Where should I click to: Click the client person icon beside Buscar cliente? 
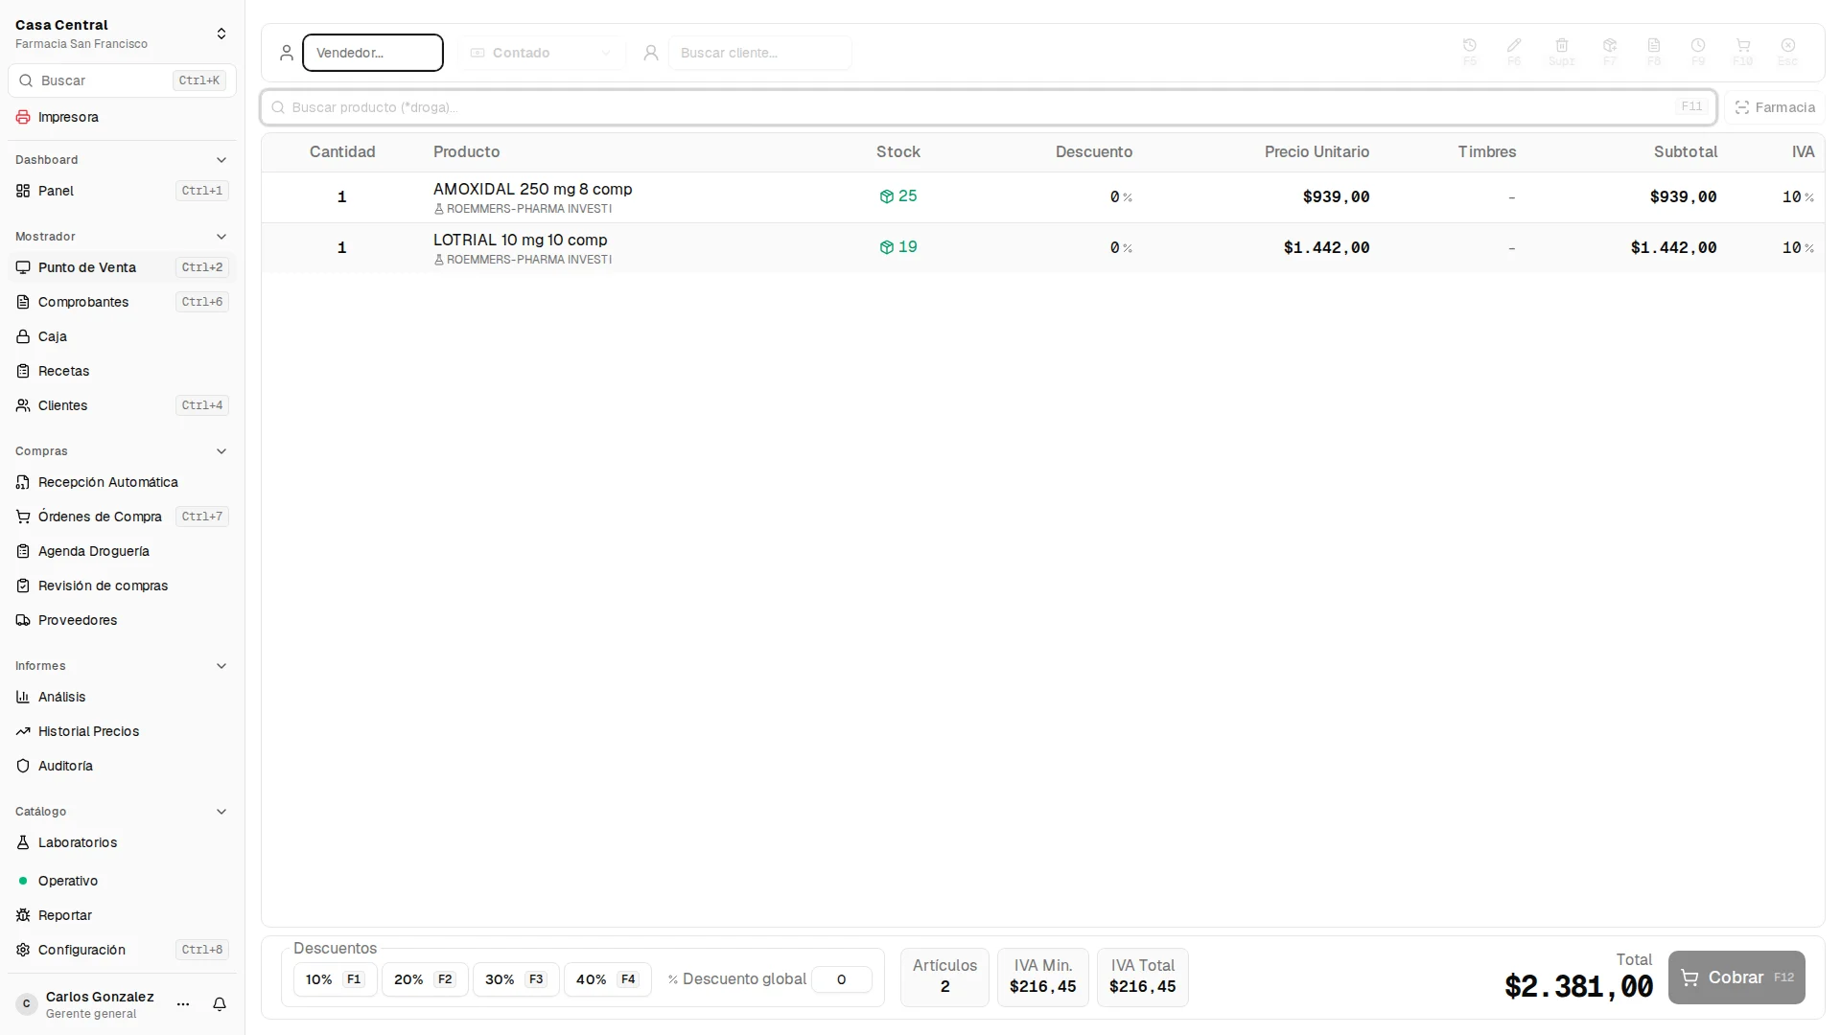point(651,53)
